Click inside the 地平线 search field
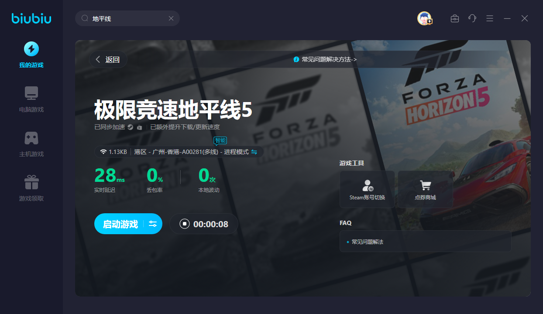This screenshot has width=543, height=314. click(127, 18)
